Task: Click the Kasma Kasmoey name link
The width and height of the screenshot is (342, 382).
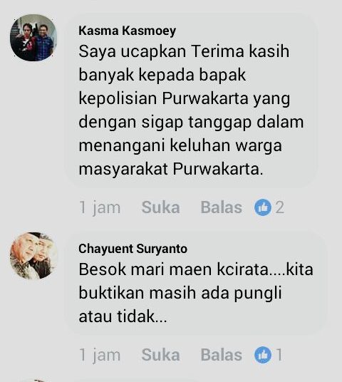Action: point(127,31)
